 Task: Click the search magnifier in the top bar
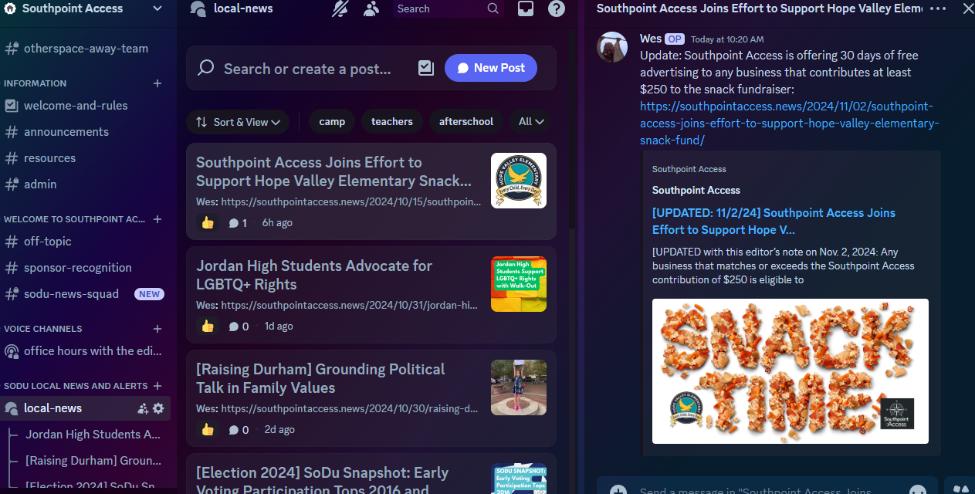[493, 8]
